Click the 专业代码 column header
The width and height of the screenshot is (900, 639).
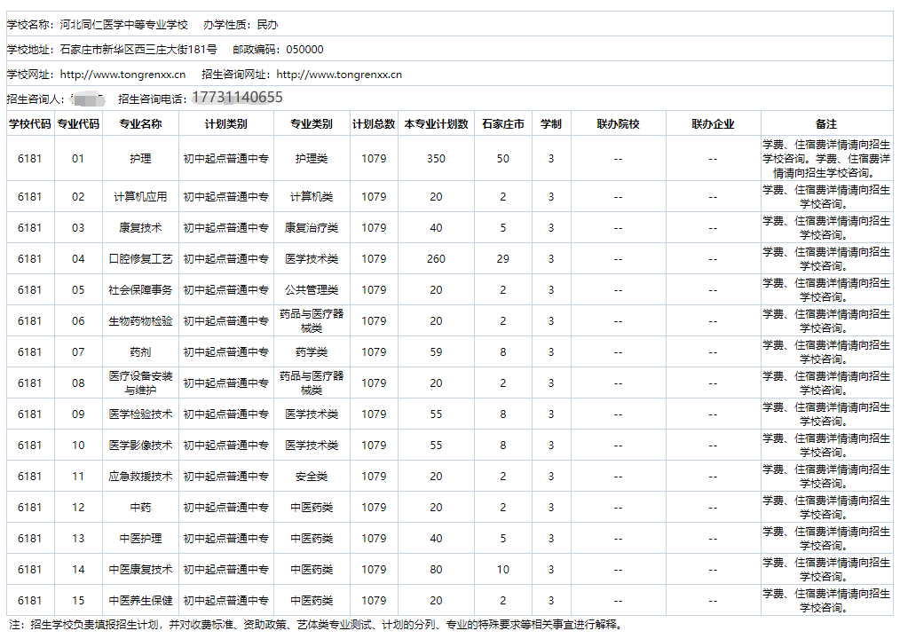(79, 123)
